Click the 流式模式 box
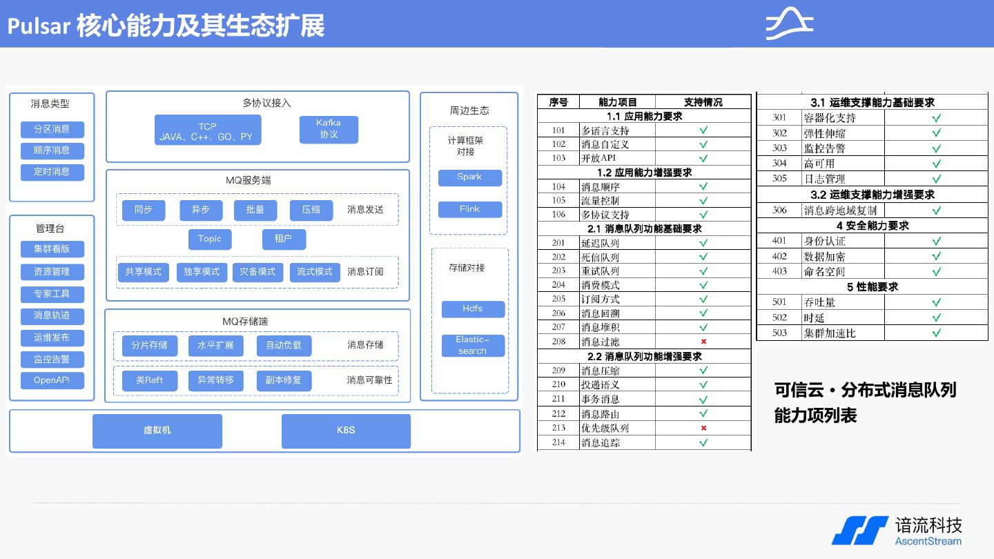Viewport: 994px width, 559px height. coord(315,273)
